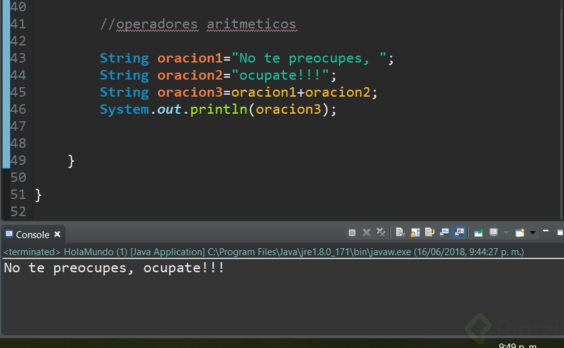Toggle Word Wrap in the console

pyautogui.click(x=429, y=232)
